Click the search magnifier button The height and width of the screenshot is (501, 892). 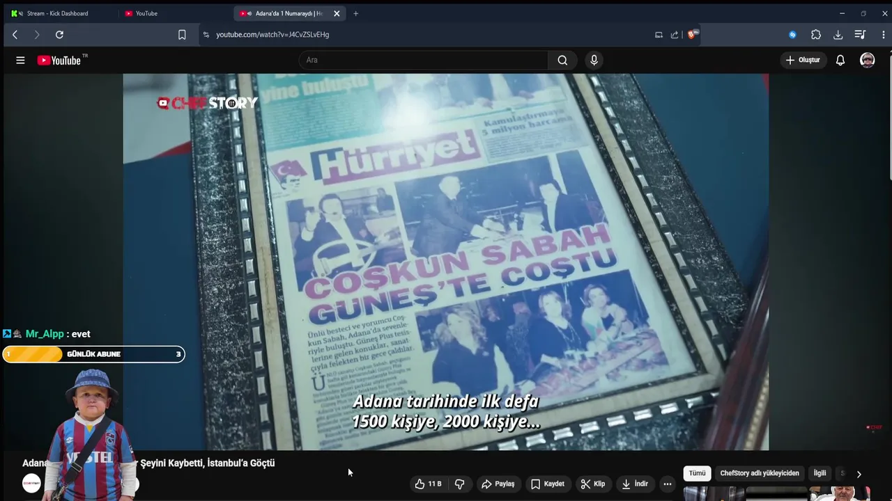point(562,61)
